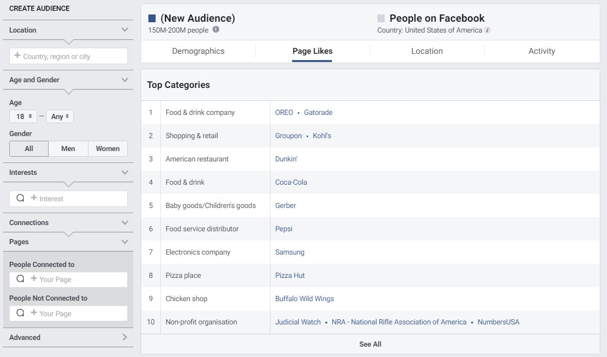Select the Women gender filter
The image size is (607, 357).
pos(107,148)
